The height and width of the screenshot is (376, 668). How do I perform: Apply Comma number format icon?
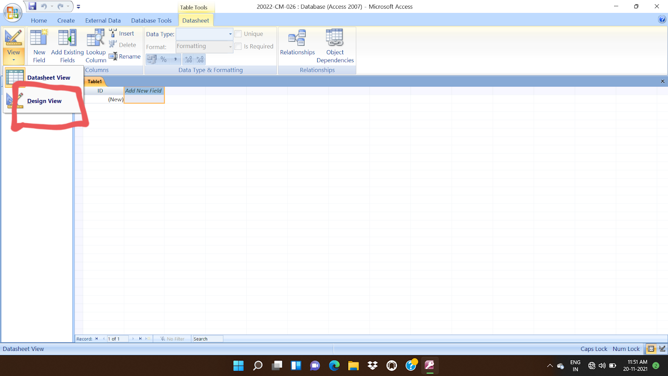pos(175,59)
